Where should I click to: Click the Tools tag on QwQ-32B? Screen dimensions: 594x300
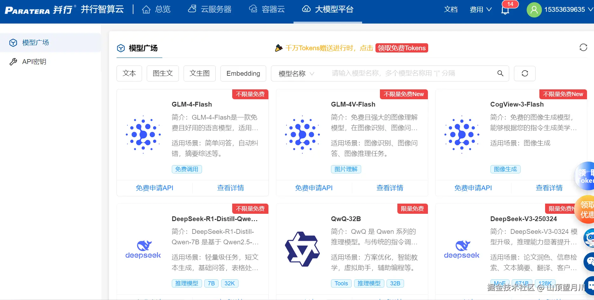coord(341,283)
